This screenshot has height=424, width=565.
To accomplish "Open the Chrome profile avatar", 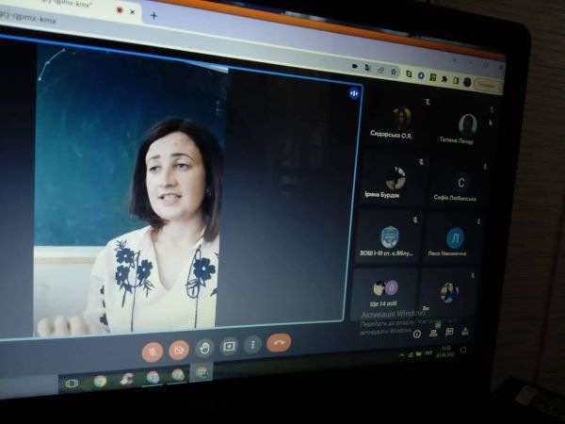I will pos(467,83).
